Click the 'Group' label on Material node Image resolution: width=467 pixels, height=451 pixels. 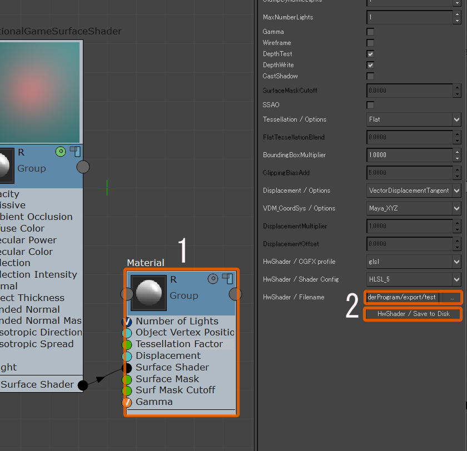click(x=184, y=295)
